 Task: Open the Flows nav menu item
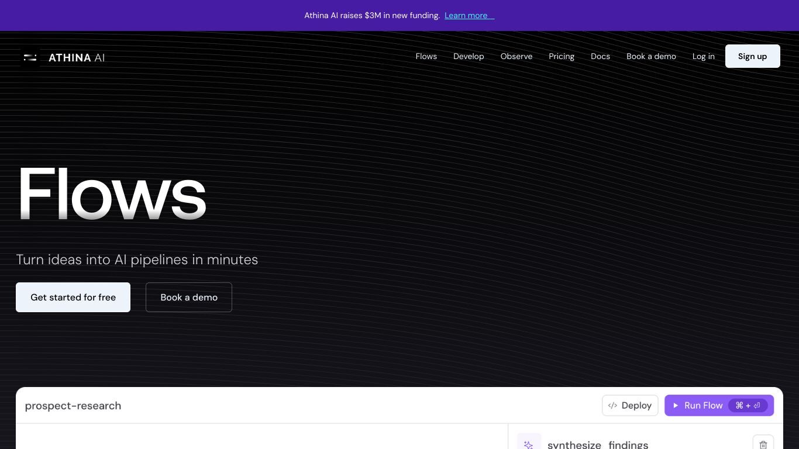tap(426, 56)
